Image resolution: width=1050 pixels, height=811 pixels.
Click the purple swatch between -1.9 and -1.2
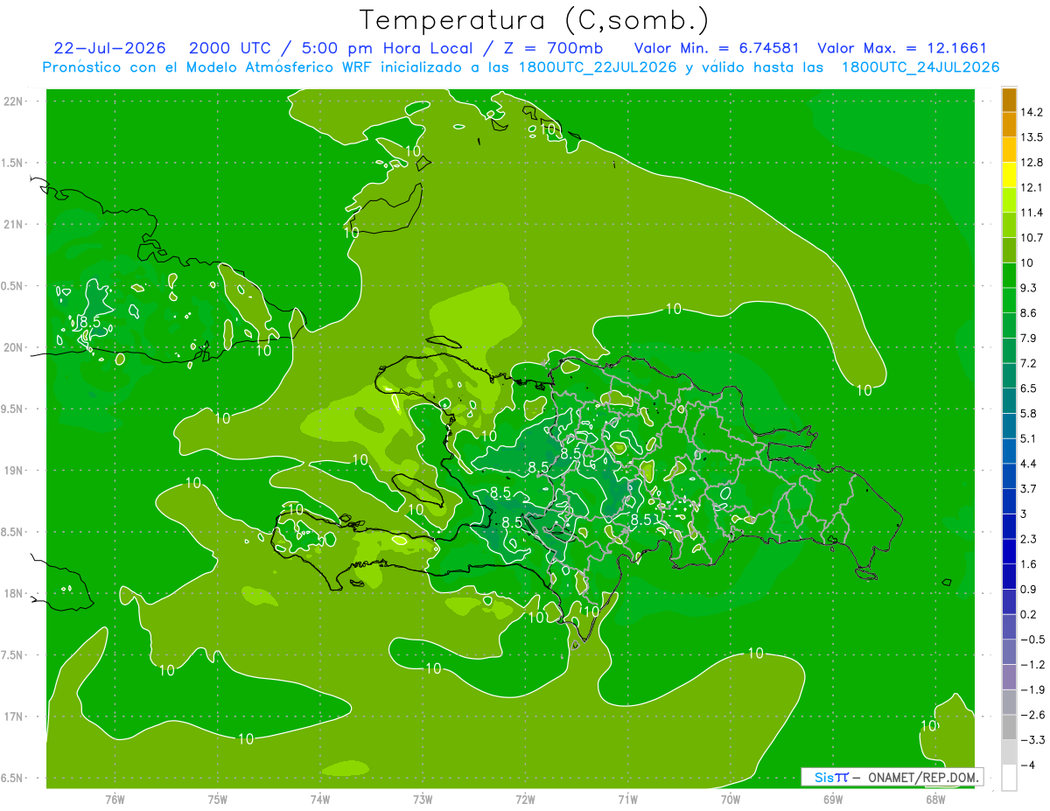pos(1009,677)
